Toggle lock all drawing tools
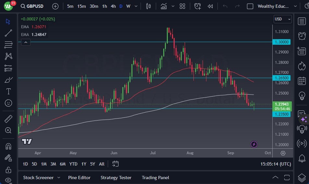Viewport: 309px width, 184px height. tap(8, 170)
